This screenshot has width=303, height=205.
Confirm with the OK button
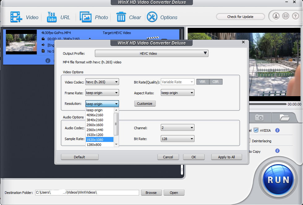pyautogui.click(x=194, y=157)
